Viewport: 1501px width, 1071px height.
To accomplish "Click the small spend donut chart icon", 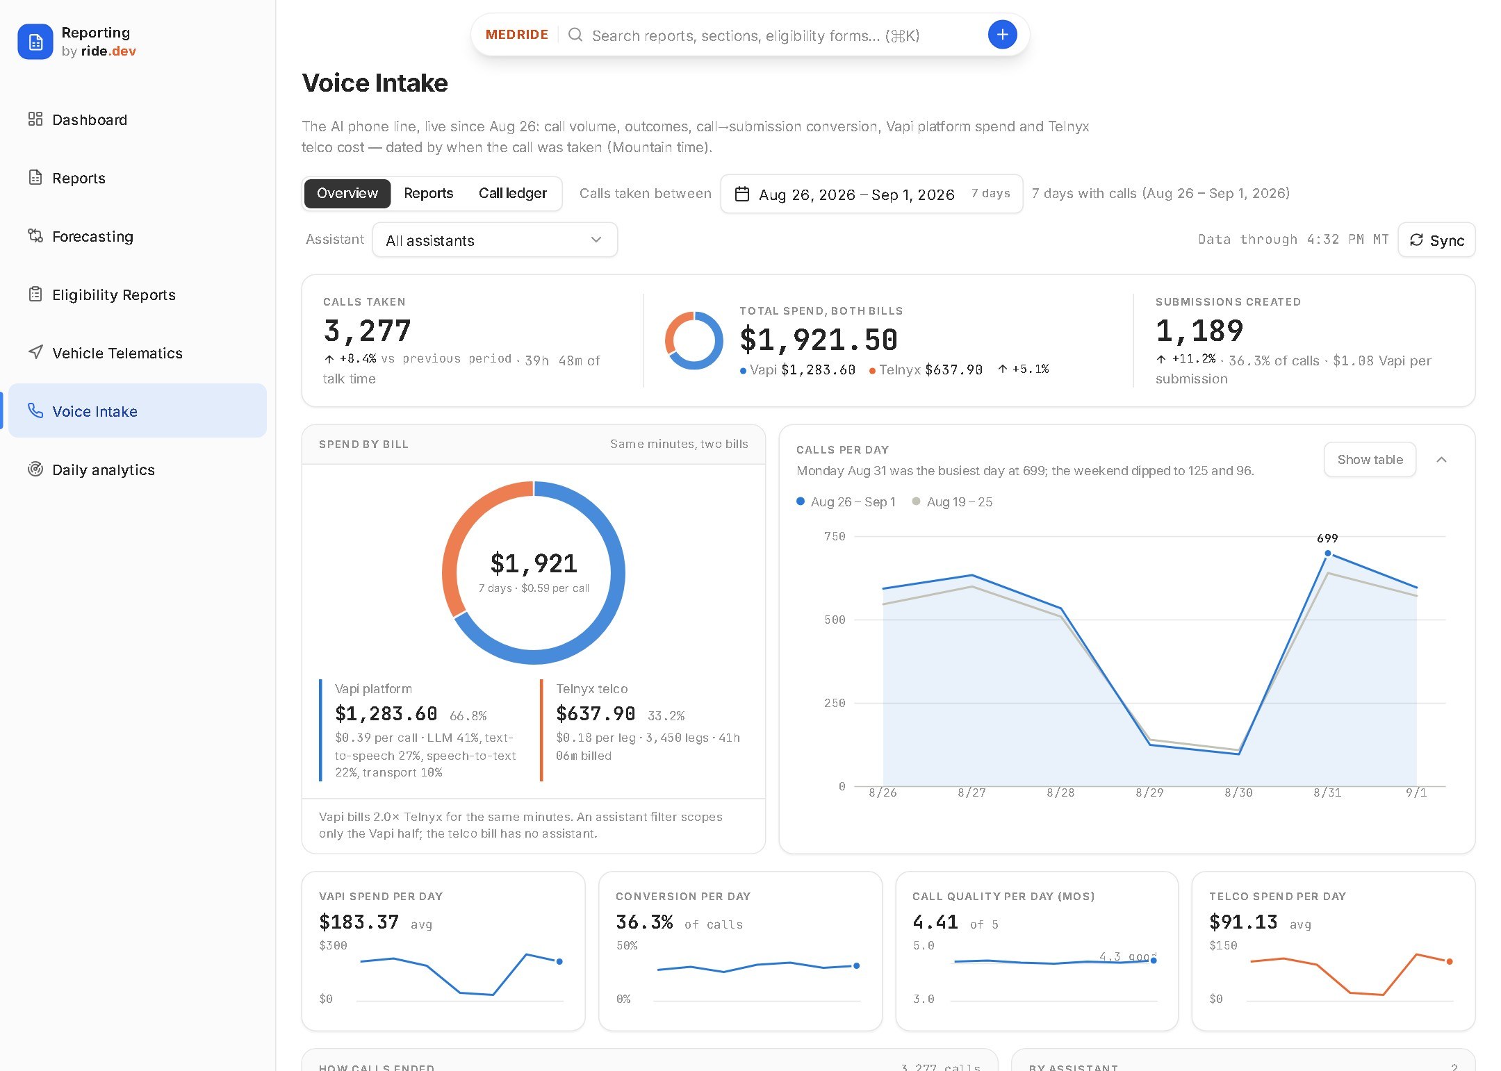I will 694,340.
